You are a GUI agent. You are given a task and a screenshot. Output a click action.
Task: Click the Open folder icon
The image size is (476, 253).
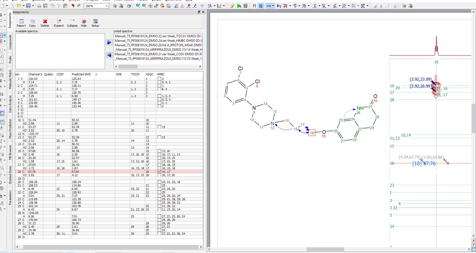tap(19, 6)
